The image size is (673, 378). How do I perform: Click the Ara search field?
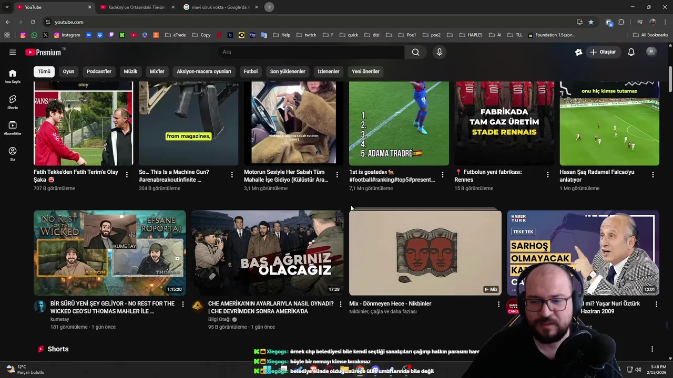[311, 52]
